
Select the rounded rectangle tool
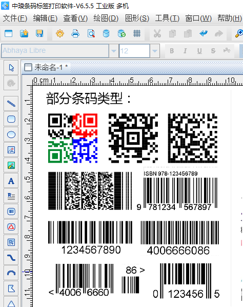point(11,119)
